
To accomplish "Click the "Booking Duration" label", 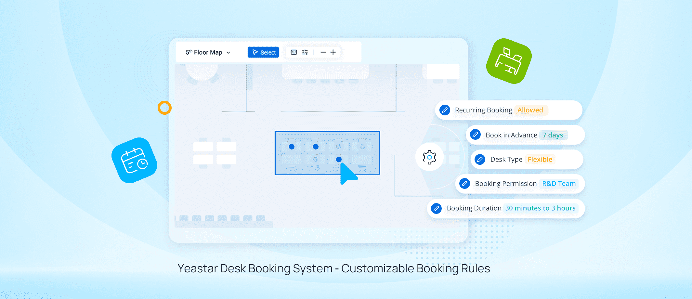I will coord(474,208).
